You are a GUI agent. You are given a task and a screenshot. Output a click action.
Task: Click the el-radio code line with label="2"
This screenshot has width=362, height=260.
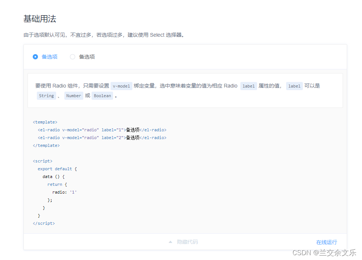point(102,138)
